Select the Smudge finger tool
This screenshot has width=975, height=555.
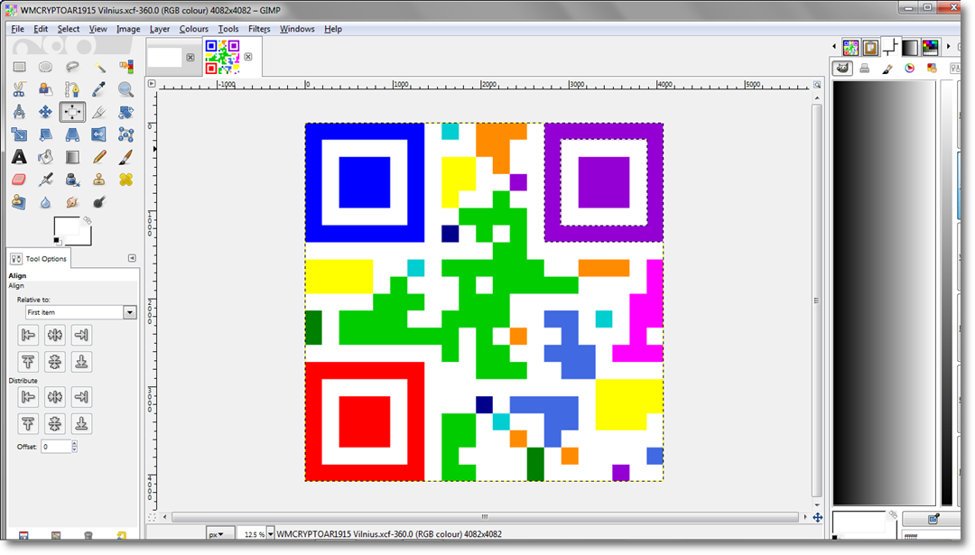72,202
